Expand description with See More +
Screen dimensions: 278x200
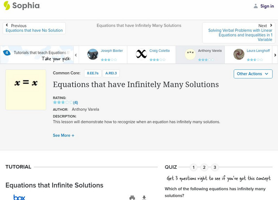pyautogui.click(x=64, y=135)
